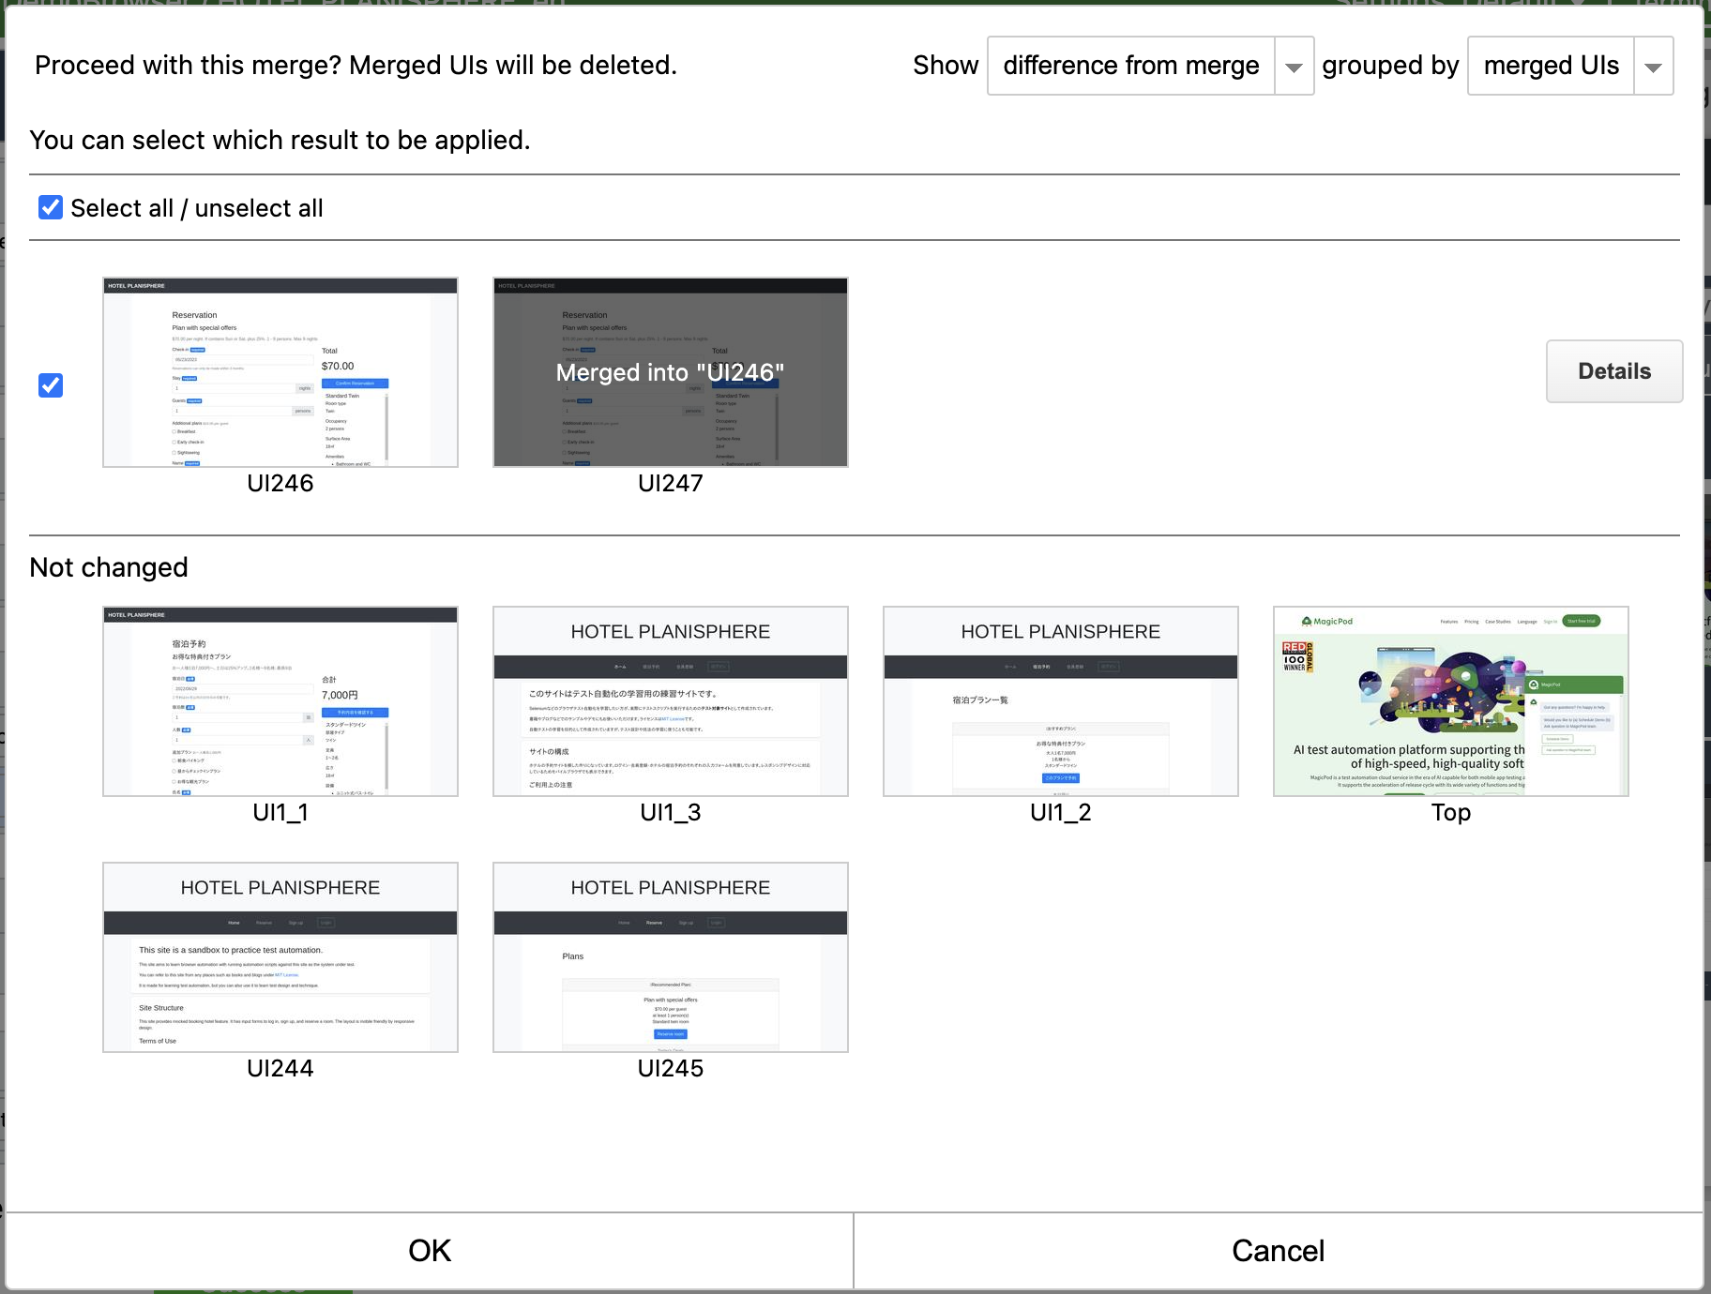
Task: Open the UI1_2 plan list thumbnail
Action: coord(1060,701)
